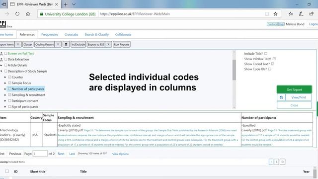Click the browser refresh icon
This screenshot has height=179, width=318.
[x=17, y=14]
